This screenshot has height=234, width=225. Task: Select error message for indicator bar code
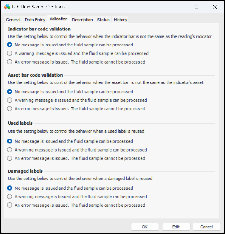tap(10, 62)
